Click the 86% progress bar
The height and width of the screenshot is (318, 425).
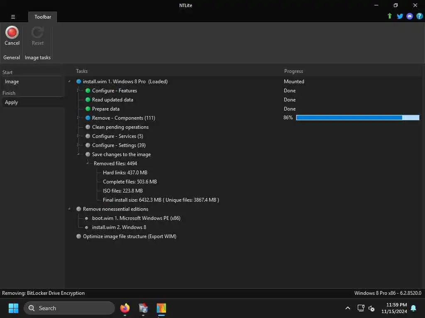[x=357, y=118]
